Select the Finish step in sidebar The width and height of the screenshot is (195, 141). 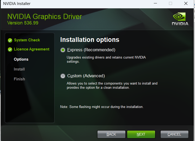tap(19, 79)
